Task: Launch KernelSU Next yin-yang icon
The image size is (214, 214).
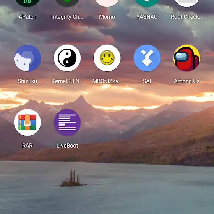Action: (67, 58)
